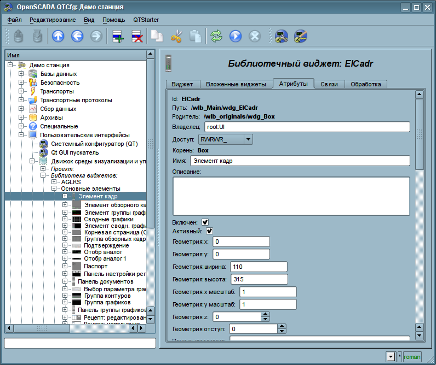Click the Up navigation arrow icon
The image size is (436, 365).
click(58, 37)
